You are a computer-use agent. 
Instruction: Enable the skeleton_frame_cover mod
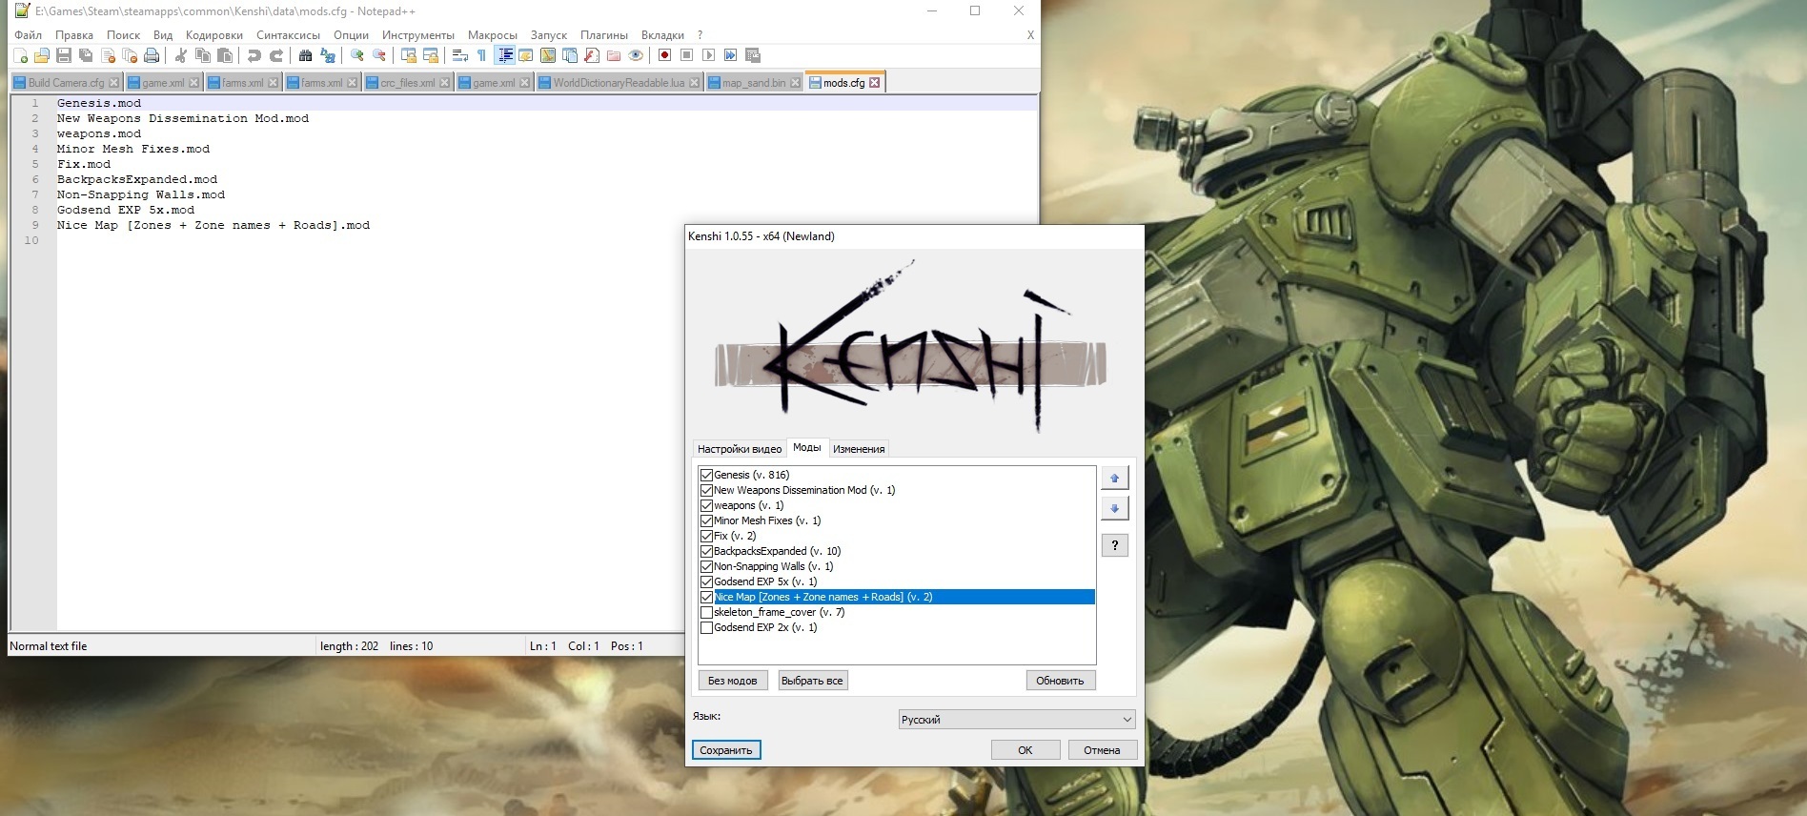706,612
